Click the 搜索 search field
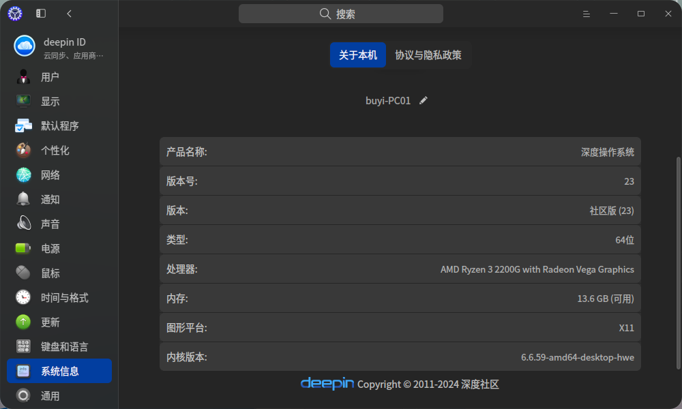 [x=341, y=14]
